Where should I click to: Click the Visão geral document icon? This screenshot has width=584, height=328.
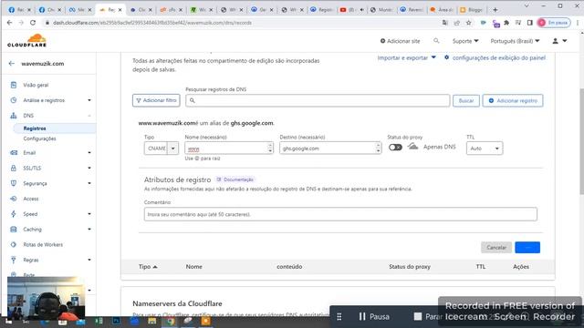tap(14, 85)
